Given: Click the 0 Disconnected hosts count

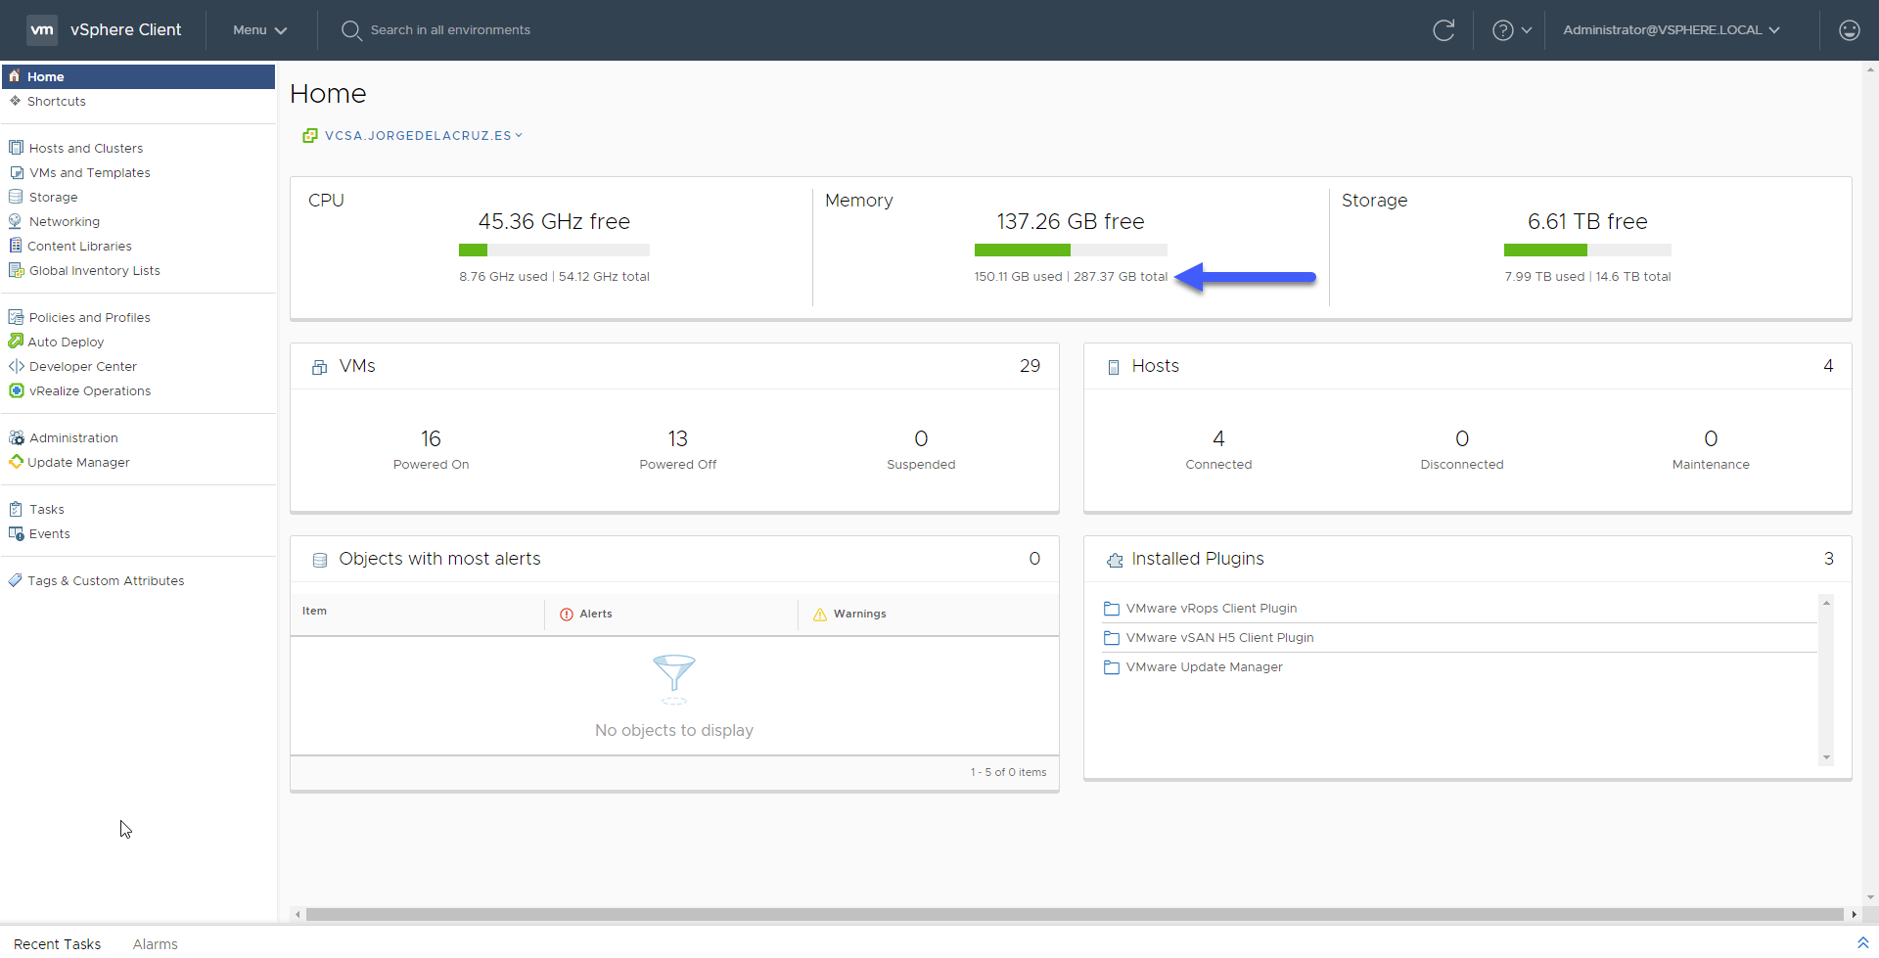Looking at the screenshot, I should click(1462, 438).
